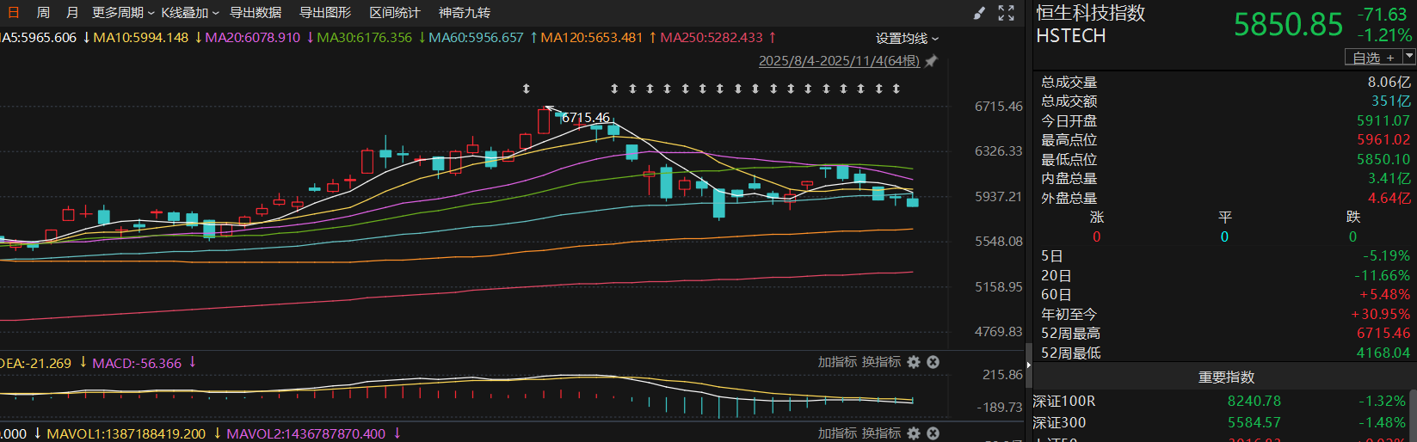Viewport: 1417px width, 442px height.
Task: Close the MACD indicator panel
Action: coord(933,362)
